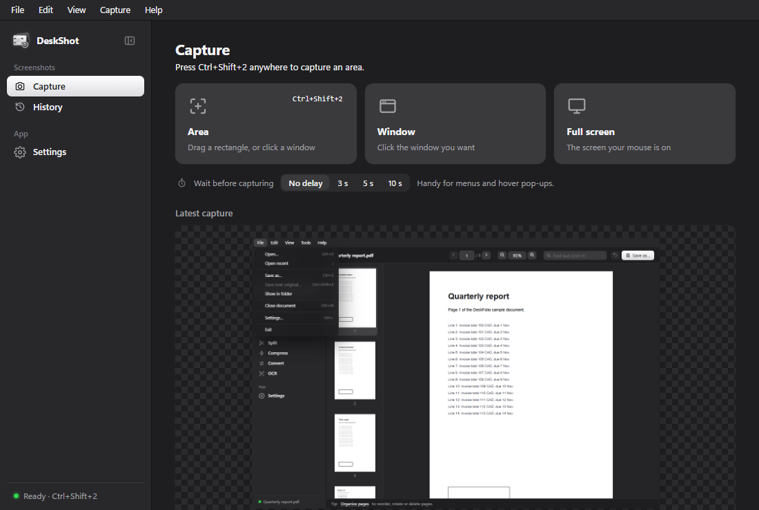Click the timer icon beside Wait before capturing
The height and width of the screenshot is (510, 759).
pos(181,183)
